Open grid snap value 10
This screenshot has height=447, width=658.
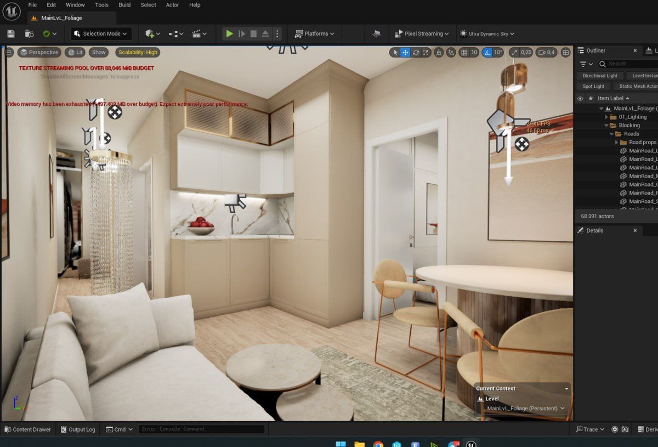474,53
